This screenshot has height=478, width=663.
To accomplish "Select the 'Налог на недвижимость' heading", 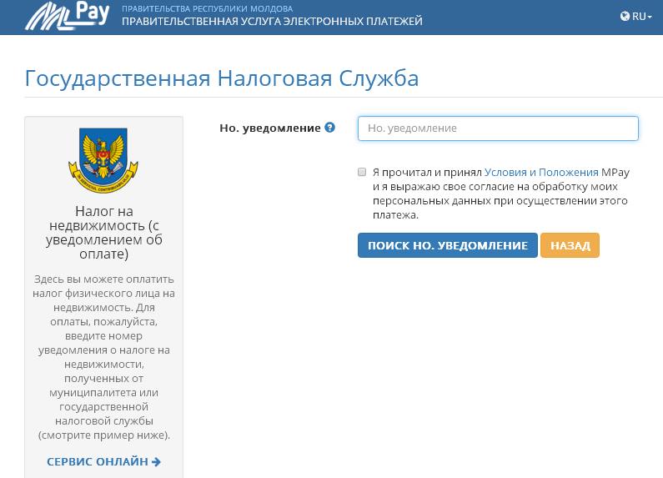I will (104, 233).
